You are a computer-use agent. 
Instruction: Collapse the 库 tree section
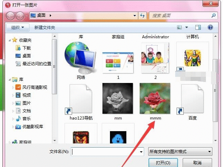click(x=10, y=80)
